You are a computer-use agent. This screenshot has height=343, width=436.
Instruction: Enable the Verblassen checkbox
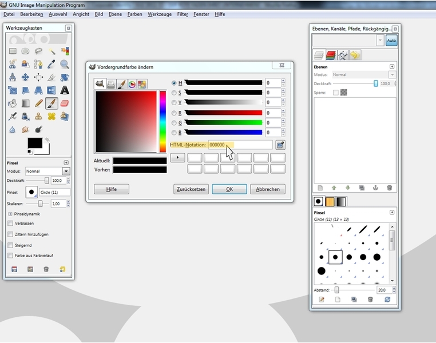(10, 224)
